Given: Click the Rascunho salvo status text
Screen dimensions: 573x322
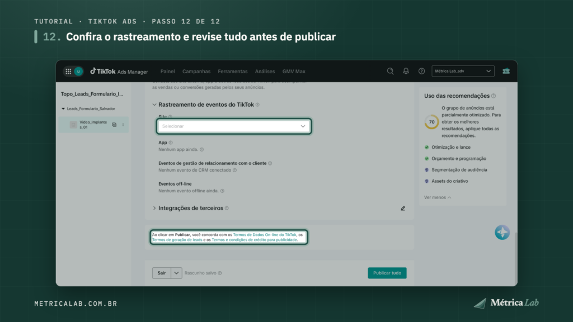Looking at the screenshot, I should (x=200, y=273).
